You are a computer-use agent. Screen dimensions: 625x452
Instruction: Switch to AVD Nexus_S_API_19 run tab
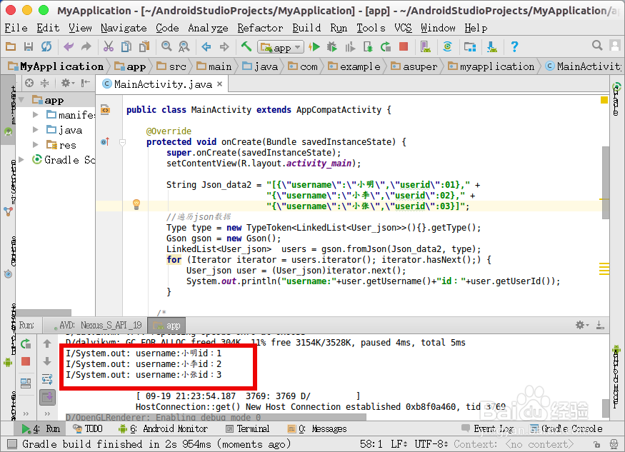pyautogui.click(x=96, y=325)
